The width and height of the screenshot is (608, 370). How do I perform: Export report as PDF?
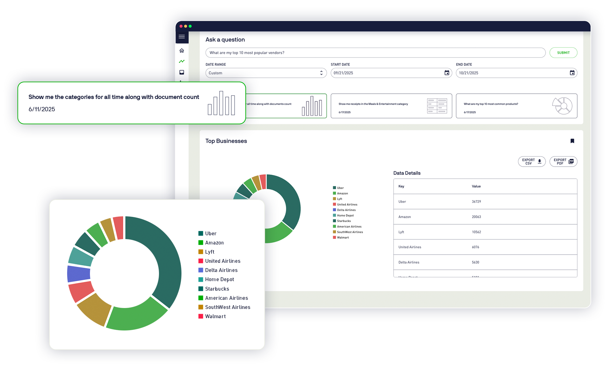tap(563, 162)
